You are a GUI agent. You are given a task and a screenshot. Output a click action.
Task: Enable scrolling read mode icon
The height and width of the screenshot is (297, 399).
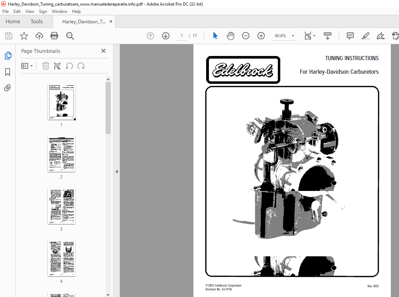click(x=327, y=36)
